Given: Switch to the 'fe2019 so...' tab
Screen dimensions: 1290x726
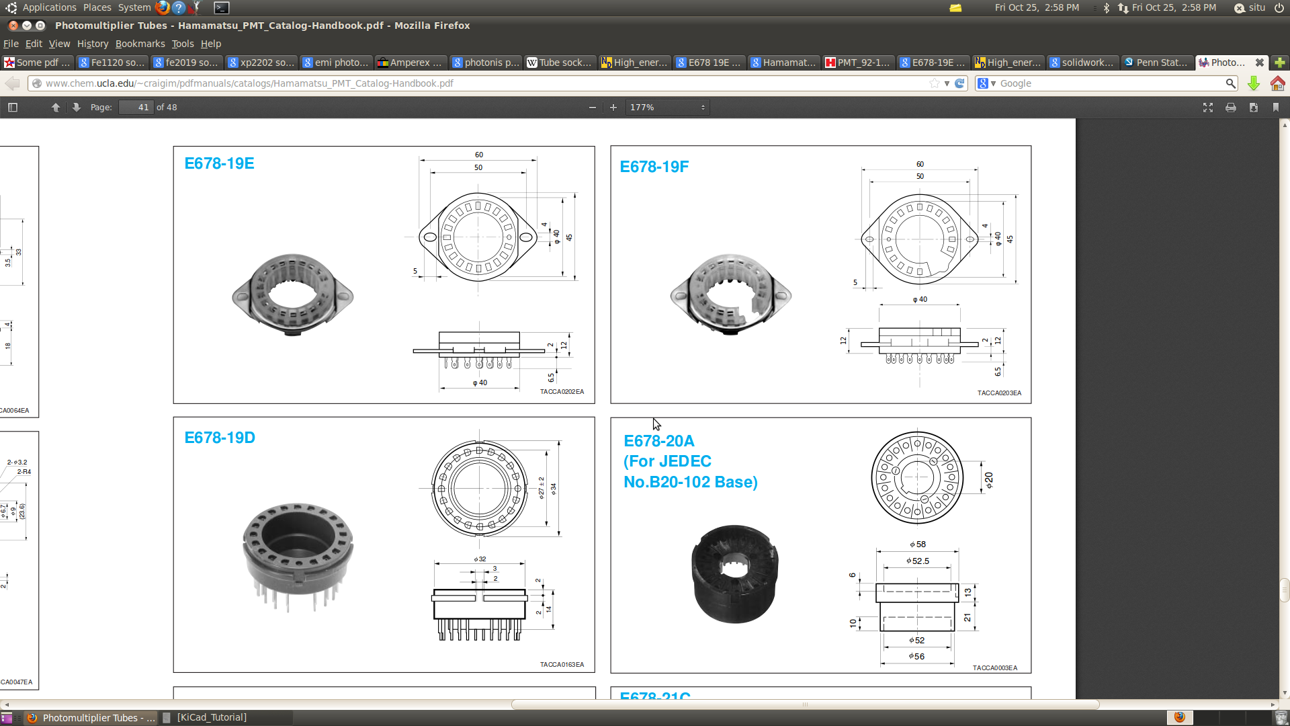Looking at the screenshot, I should click(187, 63).
